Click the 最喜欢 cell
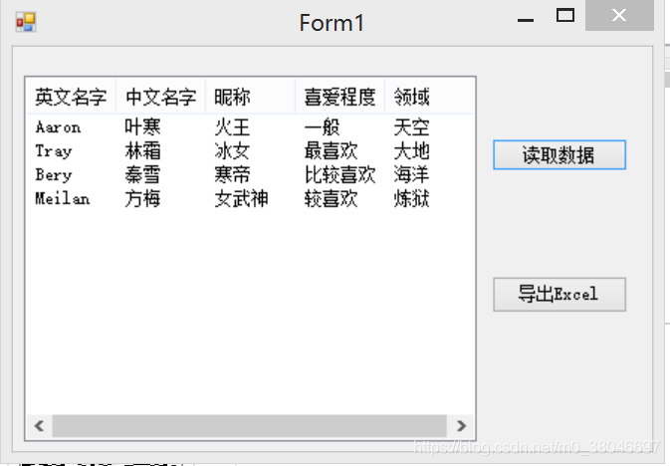The width and height of the screenshot is (670, 466). 332,151
